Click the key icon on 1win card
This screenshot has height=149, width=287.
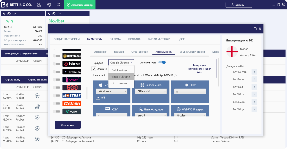point(4,14)
